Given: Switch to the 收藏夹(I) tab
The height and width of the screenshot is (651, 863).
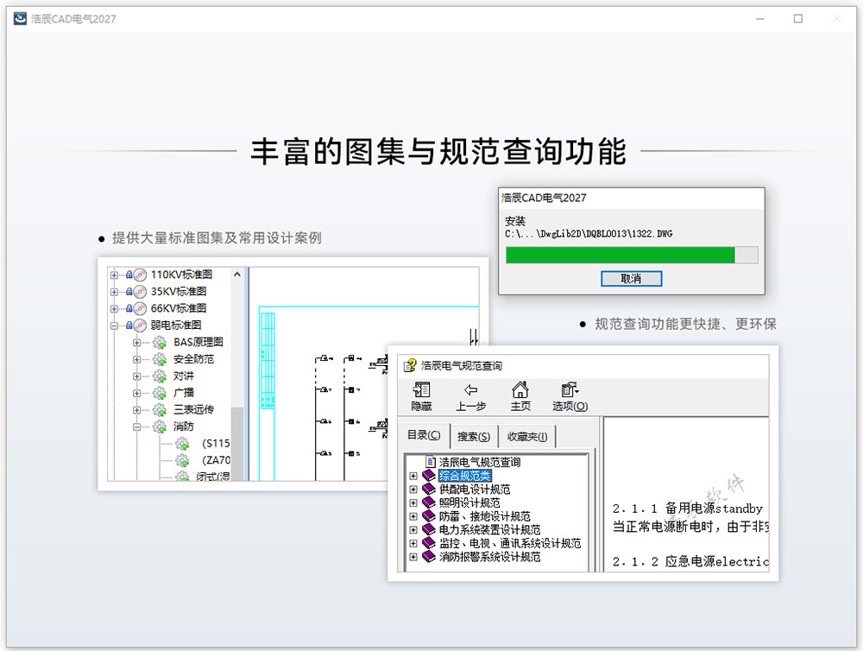Looking at the screenshot, I should coord(526,436).
